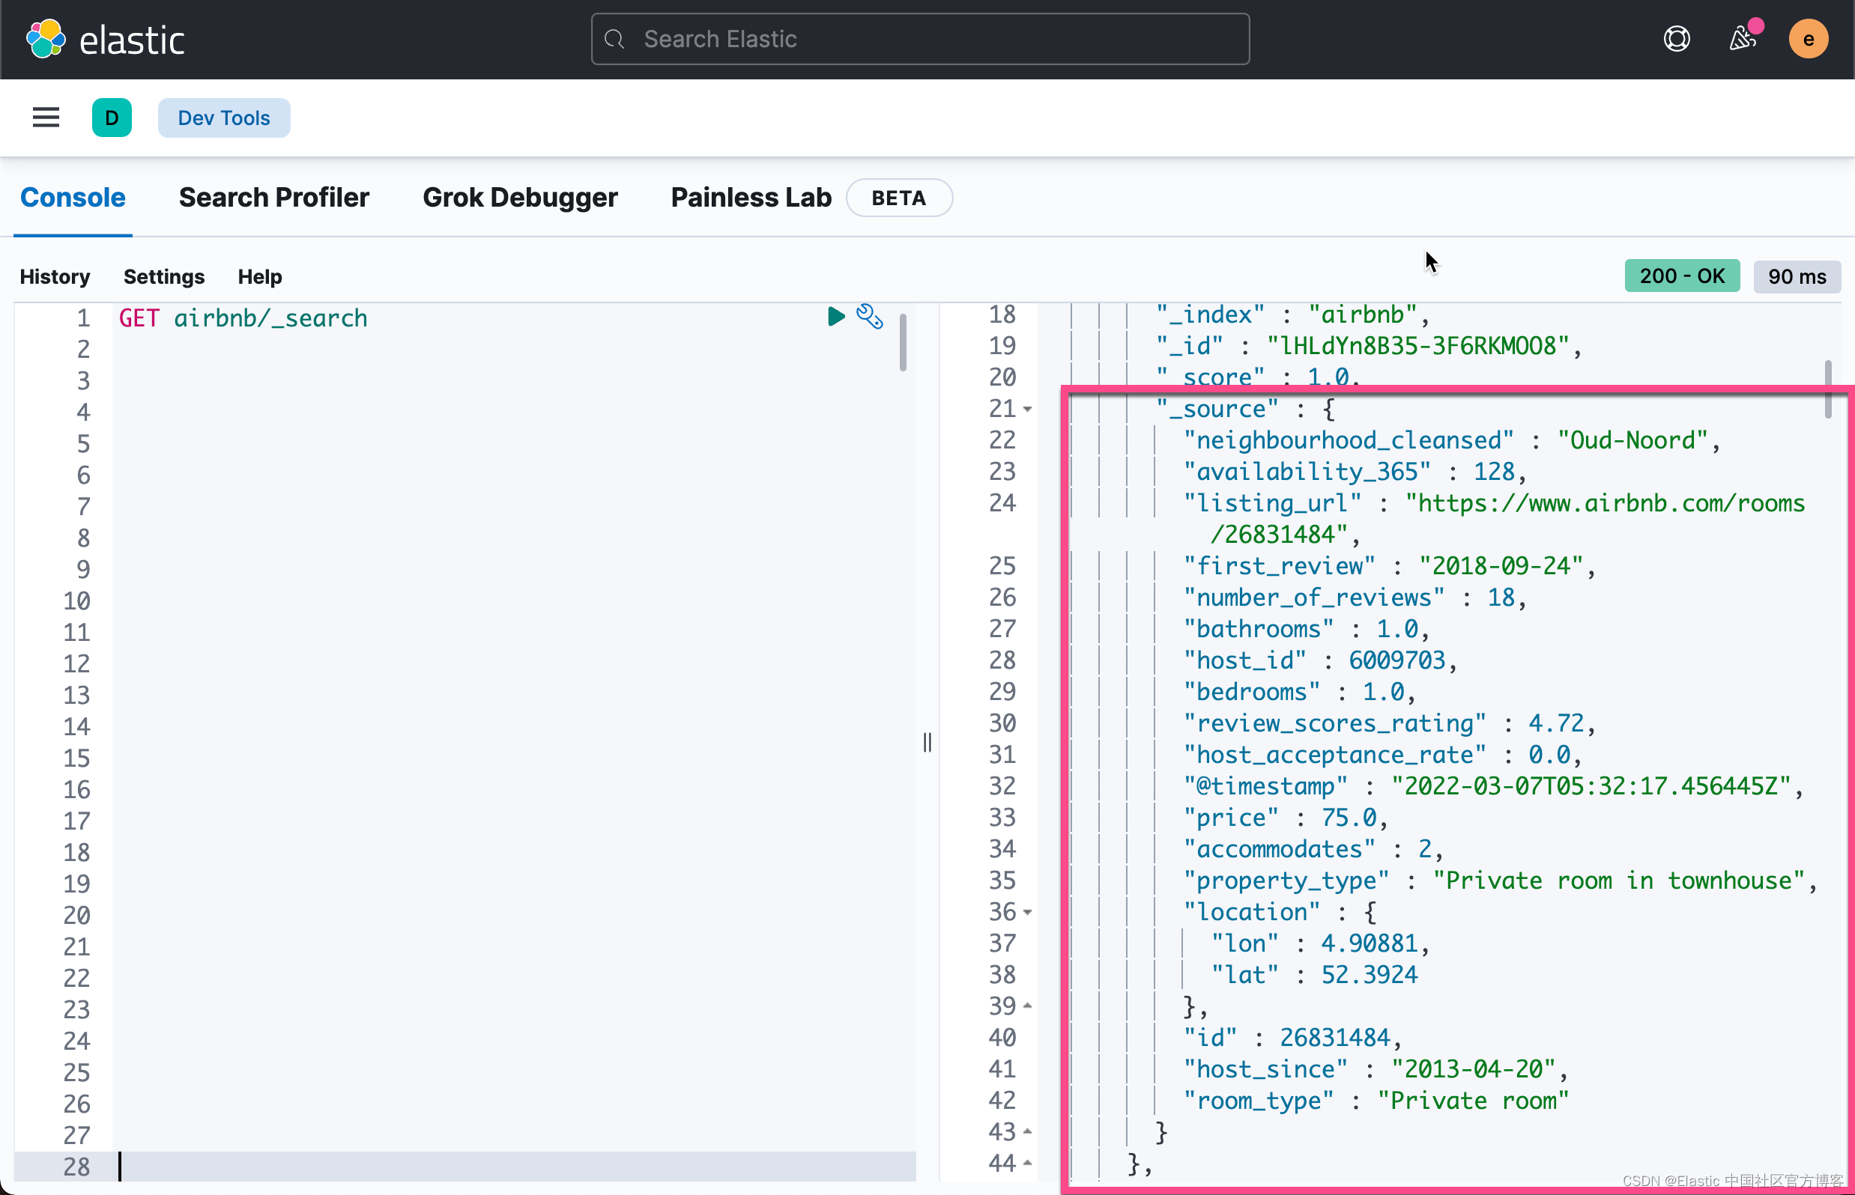Open the help lifebuoy icon
Screen dimensions: 1855x1195
1677,39
